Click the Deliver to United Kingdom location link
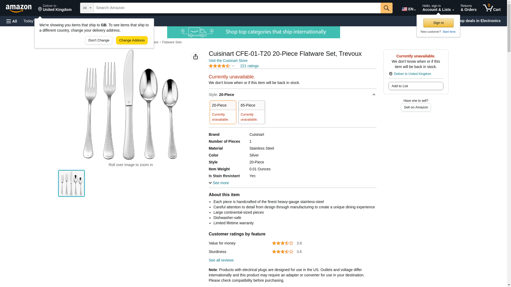 pos(412,74)
